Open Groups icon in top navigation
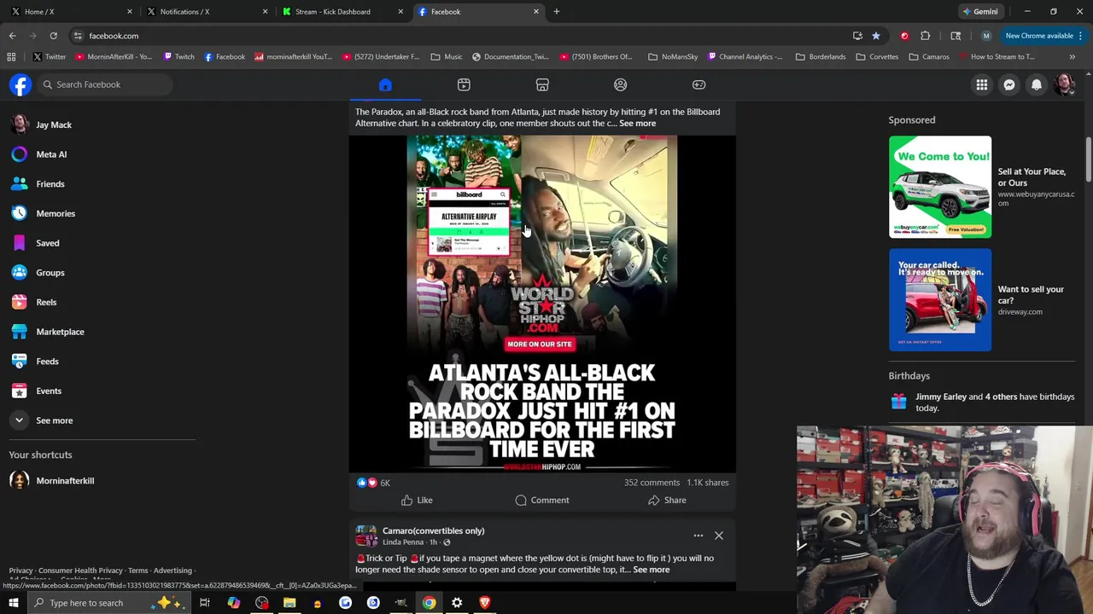 tap(621, 84)
